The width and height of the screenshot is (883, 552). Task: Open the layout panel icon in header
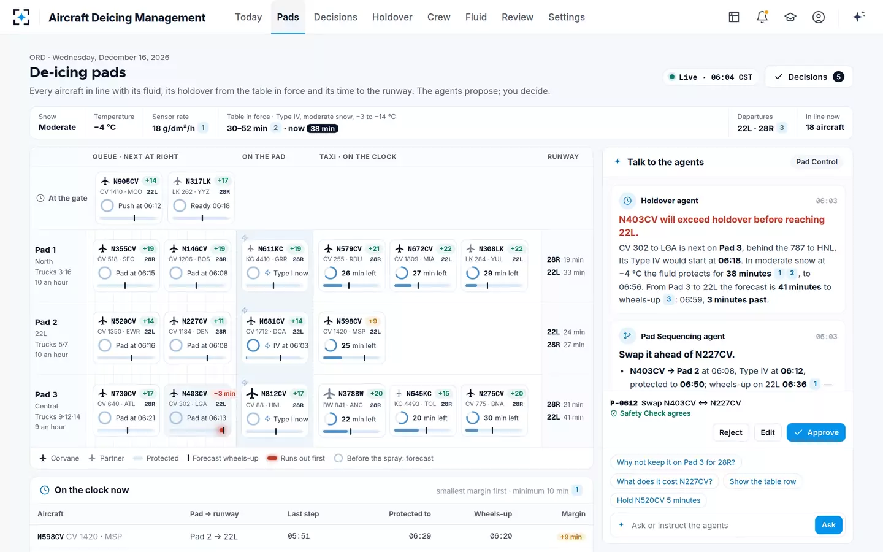[x=734, y=17]
